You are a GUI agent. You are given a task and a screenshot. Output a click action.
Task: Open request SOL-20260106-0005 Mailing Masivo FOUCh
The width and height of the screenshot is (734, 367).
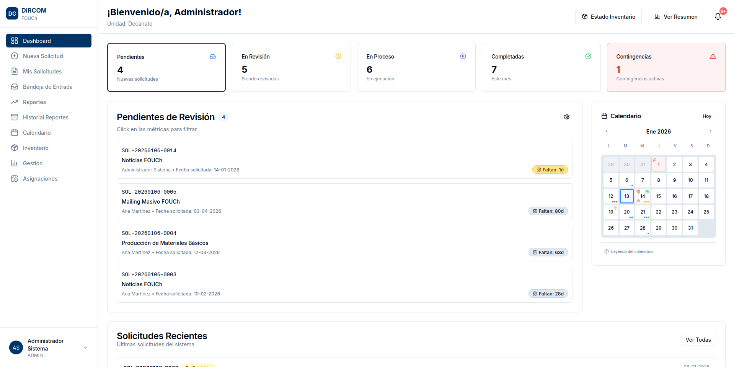point(345,202)
